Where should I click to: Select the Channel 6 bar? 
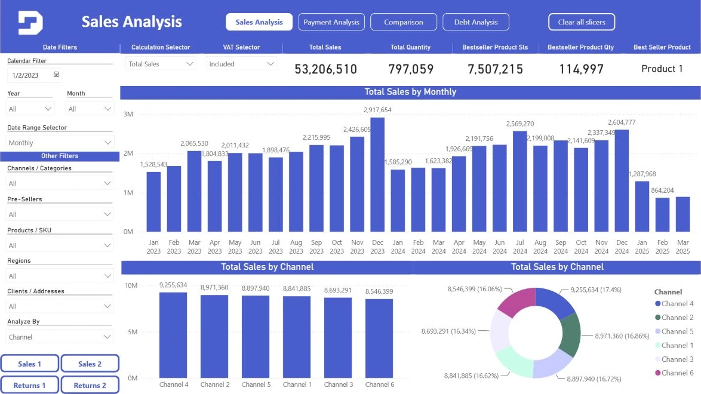click(x=379, y=338)
